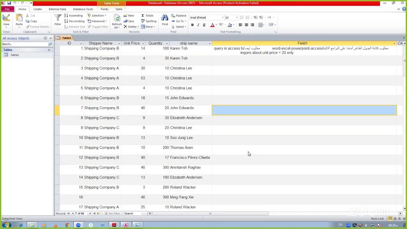Save the current record
The height and width of the screenshot is (229, 407).
pyautogui.click(x=129, y=21)
